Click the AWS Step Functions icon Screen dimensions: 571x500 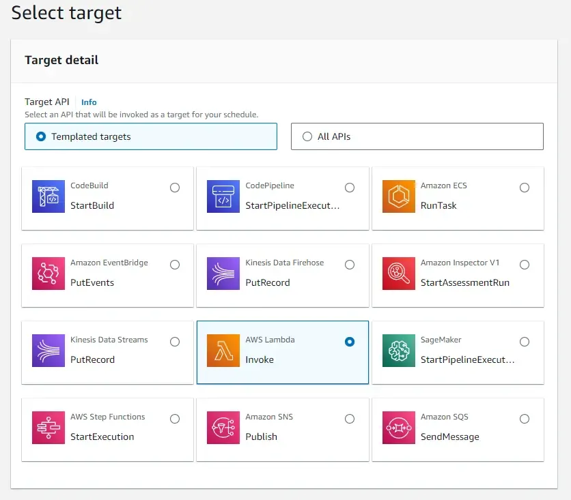[x=48, y=427]
